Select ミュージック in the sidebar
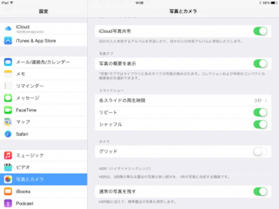Screen dimensions: 279x209 (x=44, y=155)
